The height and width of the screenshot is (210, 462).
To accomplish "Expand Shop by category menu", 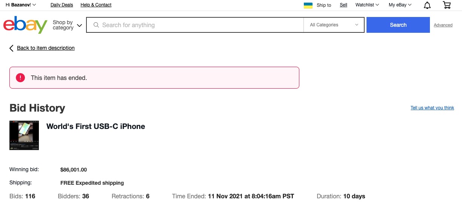I will [67, 25].
